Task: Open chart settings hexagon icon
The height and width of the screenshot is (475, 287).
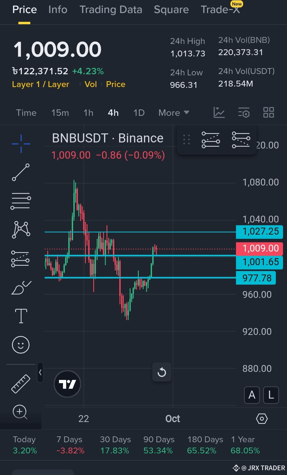Action: [262, 419]
